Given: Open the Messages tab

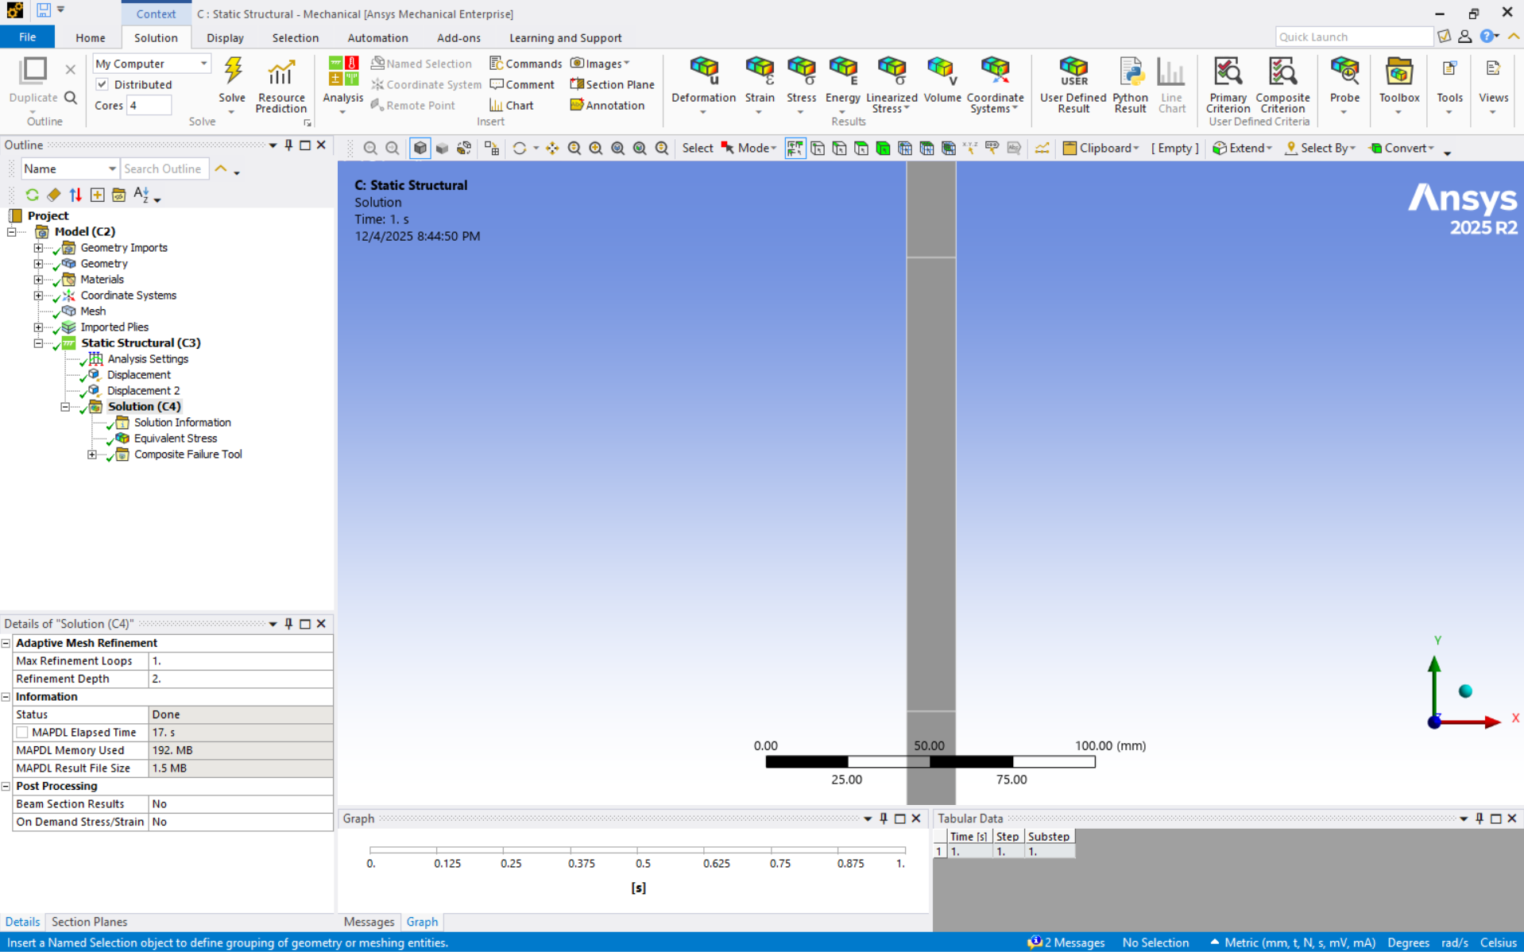Looking at the screenshot, I should coord(369,922).
